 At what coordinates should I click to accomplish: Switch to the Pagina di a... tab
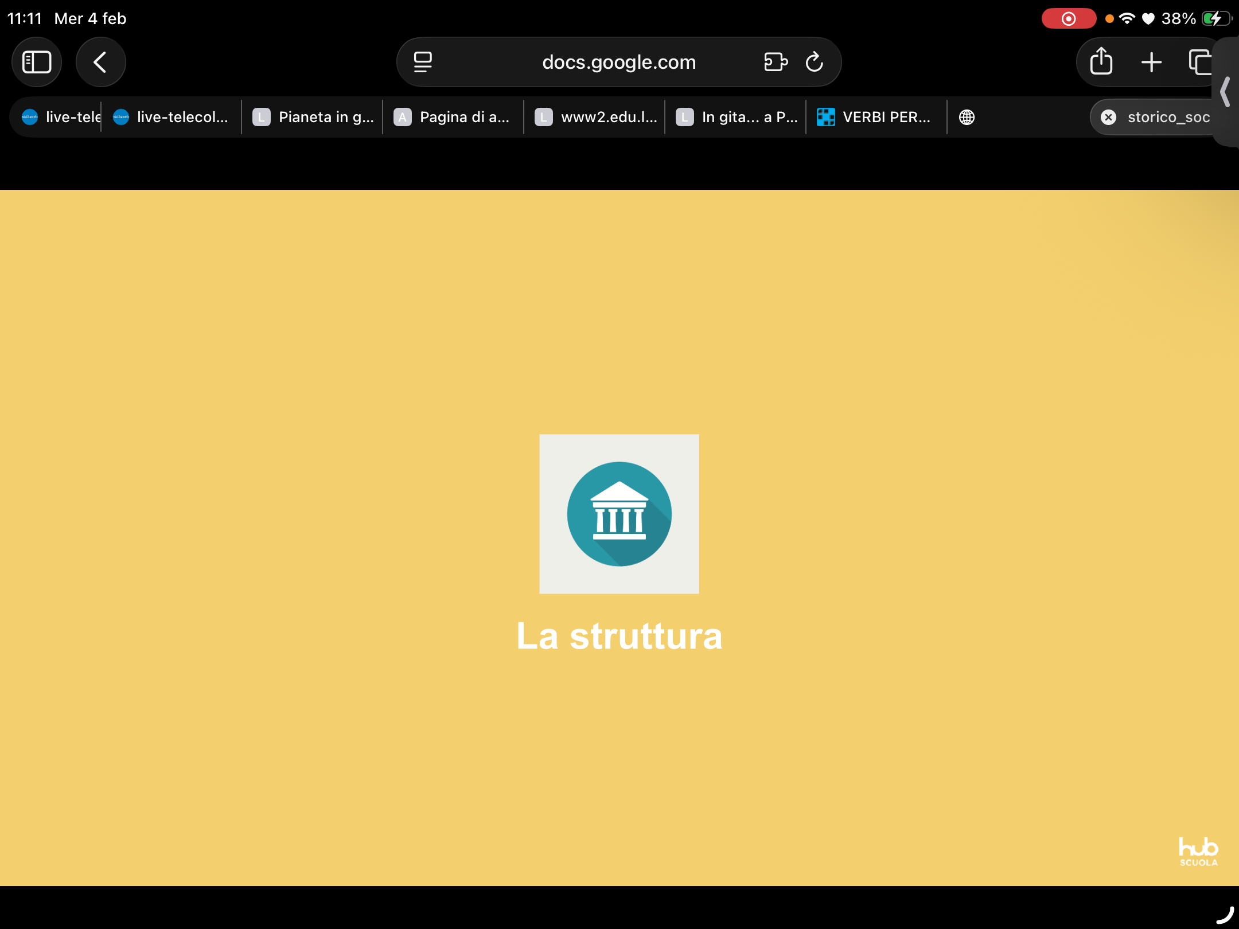[453, 117]
